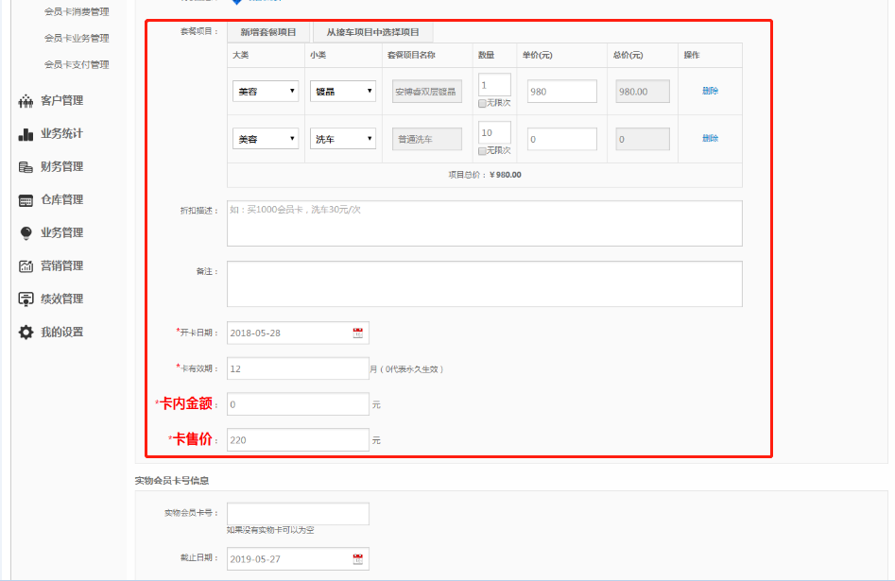Open the calendar picker for 开卡日期
The image size is (895, 581).
pos(358,333)
